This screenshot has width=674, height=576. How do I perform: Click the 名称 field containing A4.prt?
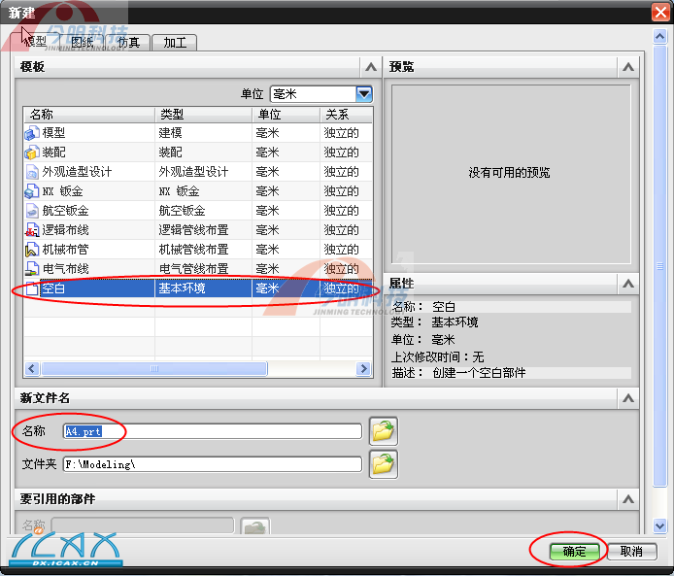pos(213,431)
